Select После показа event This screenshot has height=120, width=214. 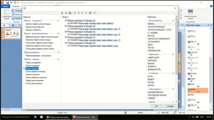(32, 69)
